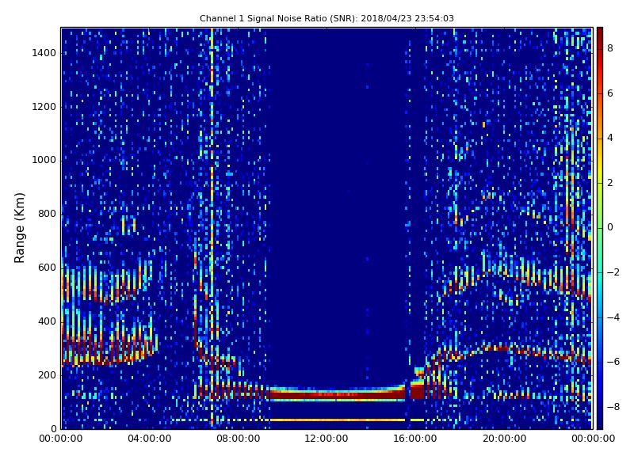
Task: Click the 08:00:00 time axis label
Action: [239, 439]
